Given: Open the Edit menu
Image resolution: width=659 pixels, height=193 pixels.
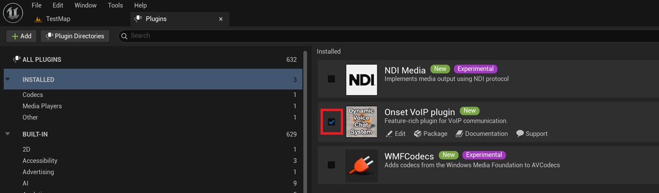Looking at the screenshot, I should [58, 5].
